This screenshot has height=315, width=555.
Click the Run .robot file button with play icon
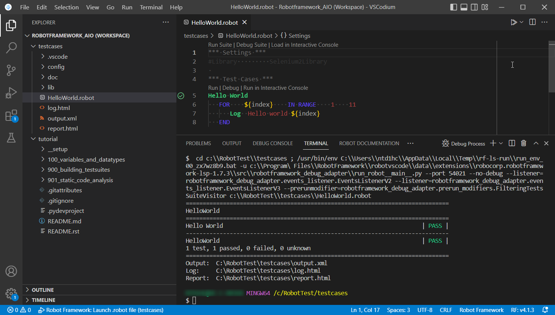click(x=513, y=22)
